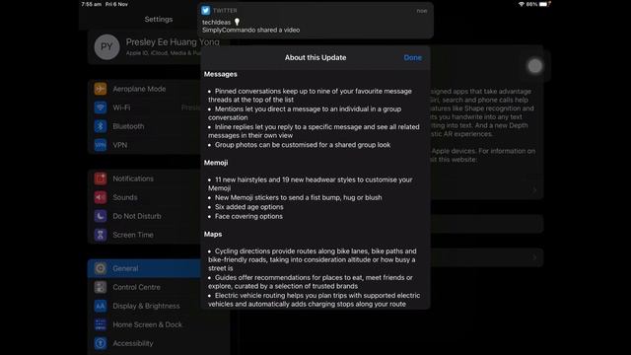The image size is (631, 355).
Task: Tap the Bluetooth settings icon
Action: tap(101, 126)
